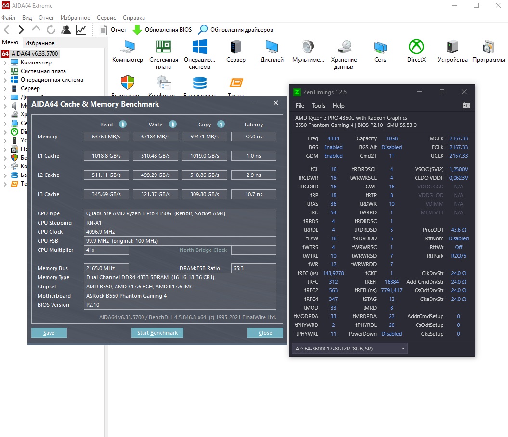
Task: Open ZenTimings Help menu
Action: [338, 106]
